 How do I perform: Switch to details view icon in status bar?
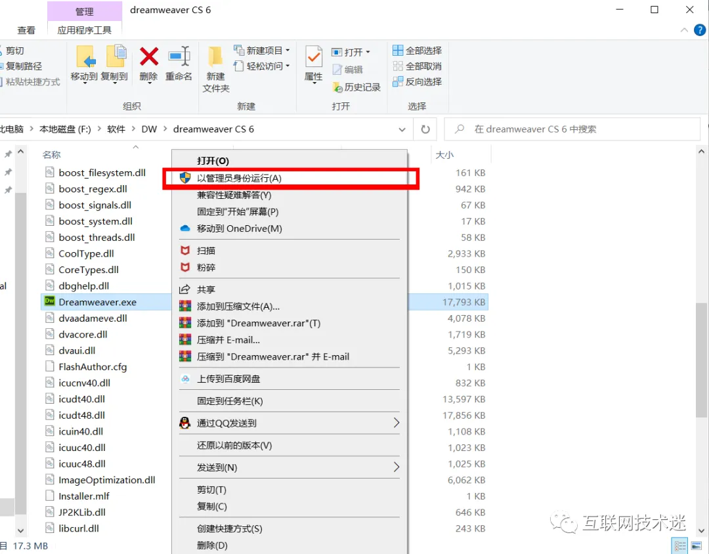[680, 546]
